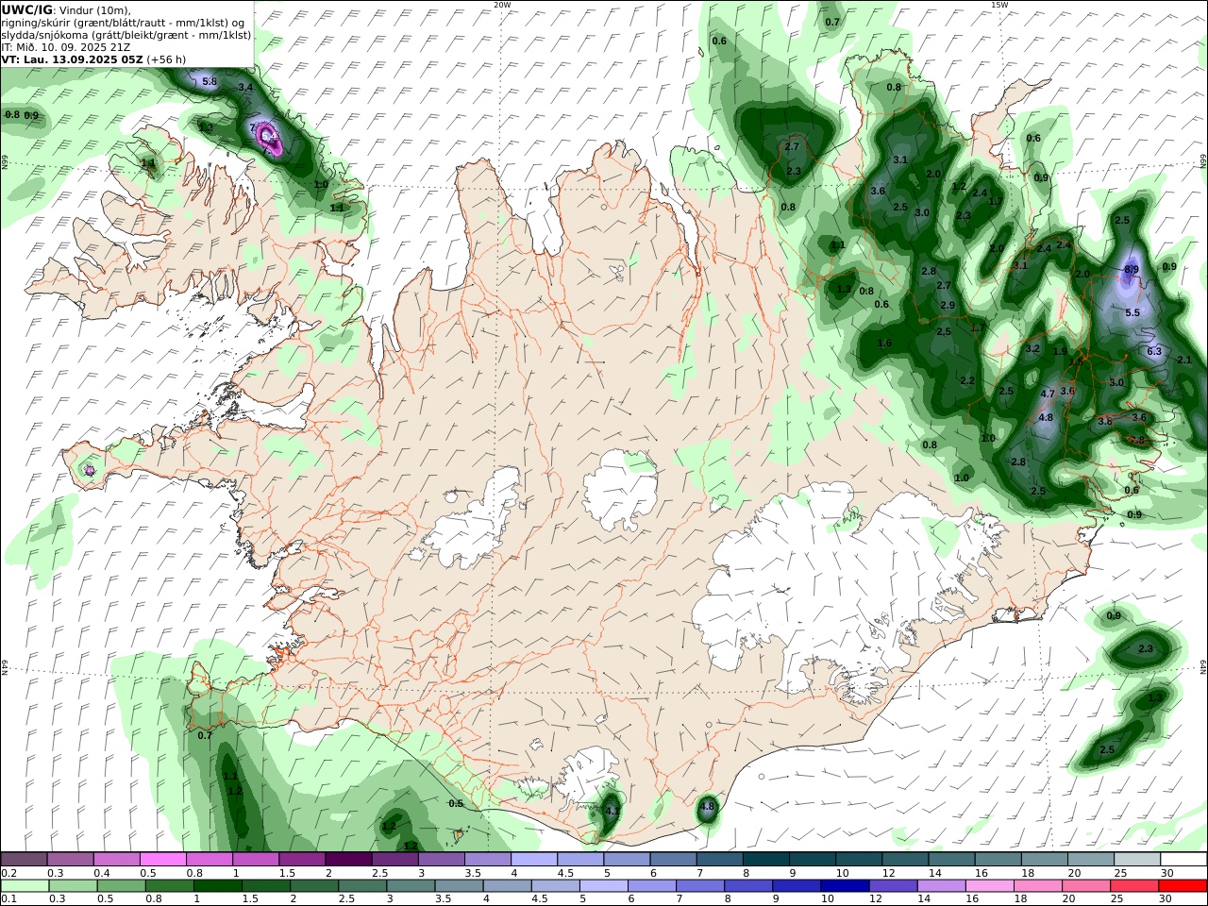Click the precipitation value 5.5 on the map
Screen dimensions: 1208x906
[1132, 312]
